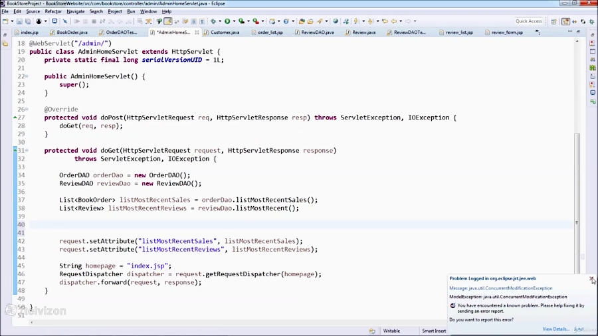
Task: Click in the Quick Access search field
Action: point(529,21)
